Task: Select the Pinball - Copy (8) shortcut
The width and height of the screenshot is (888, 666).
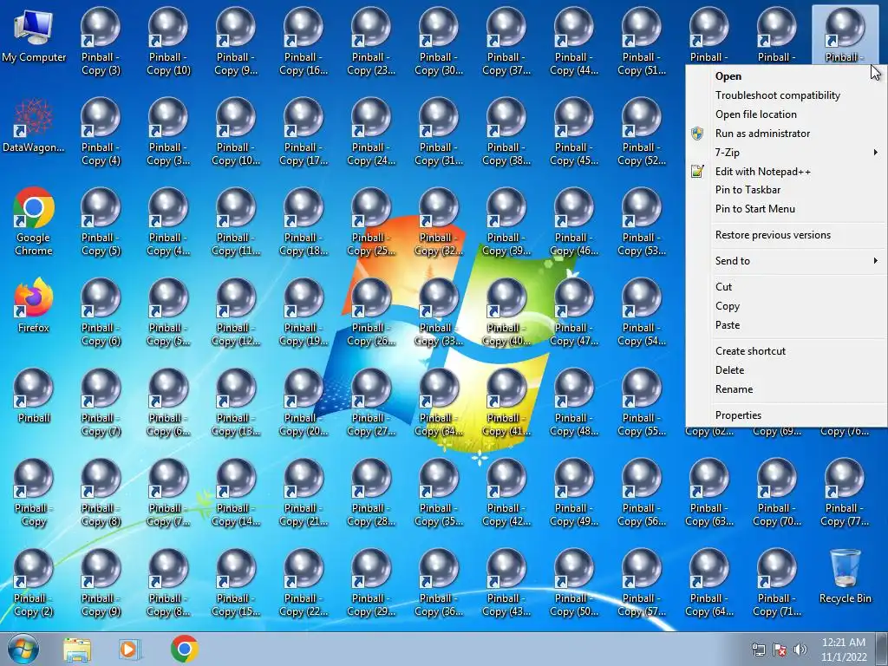Action: pyautogui.click(x=101, y=493)
